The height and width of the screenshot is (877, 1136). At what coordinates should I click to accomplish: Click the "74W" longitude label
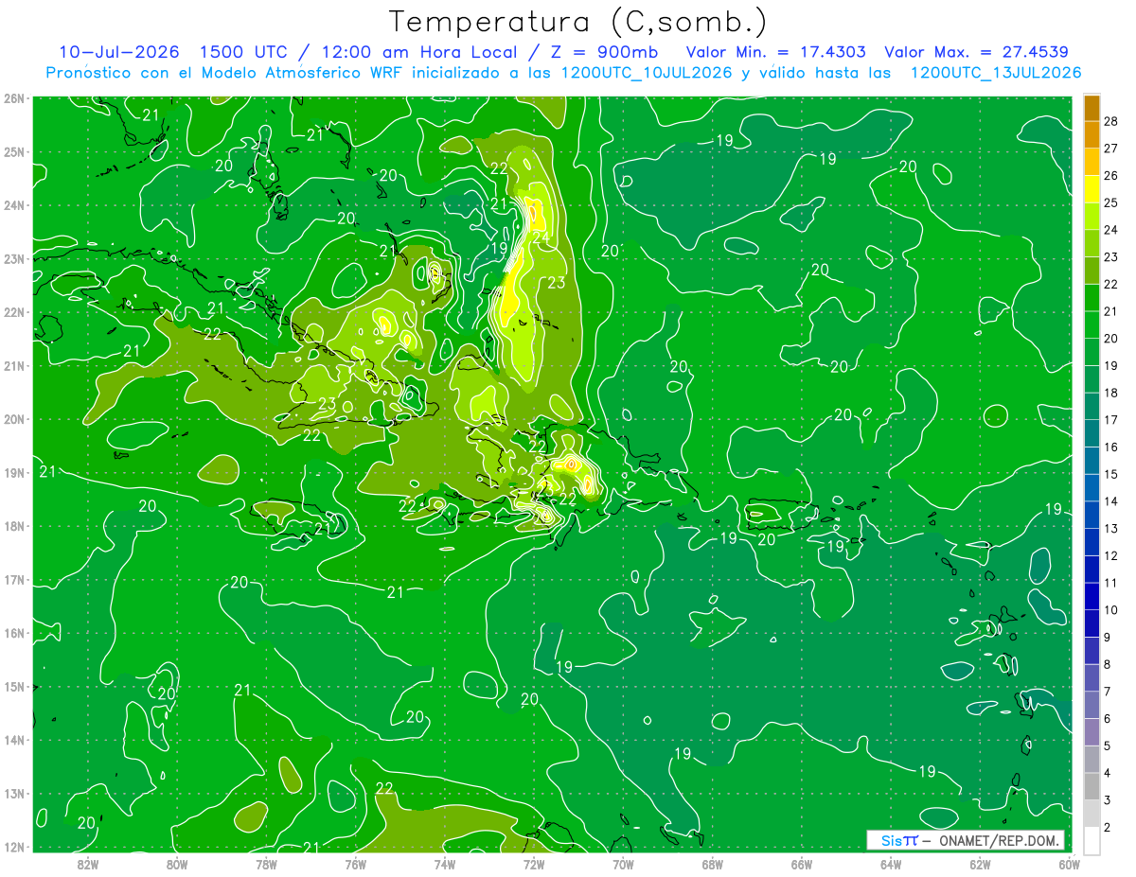444,864
